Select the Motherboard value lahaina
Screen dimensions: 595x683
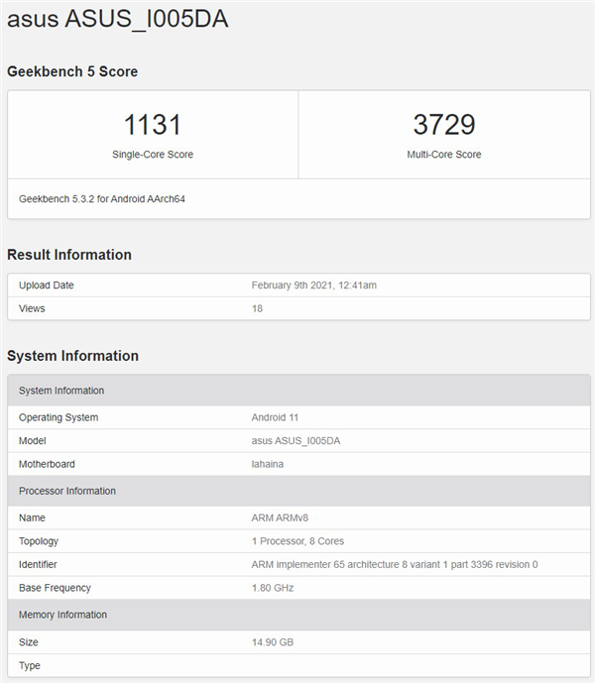point(269,464)
